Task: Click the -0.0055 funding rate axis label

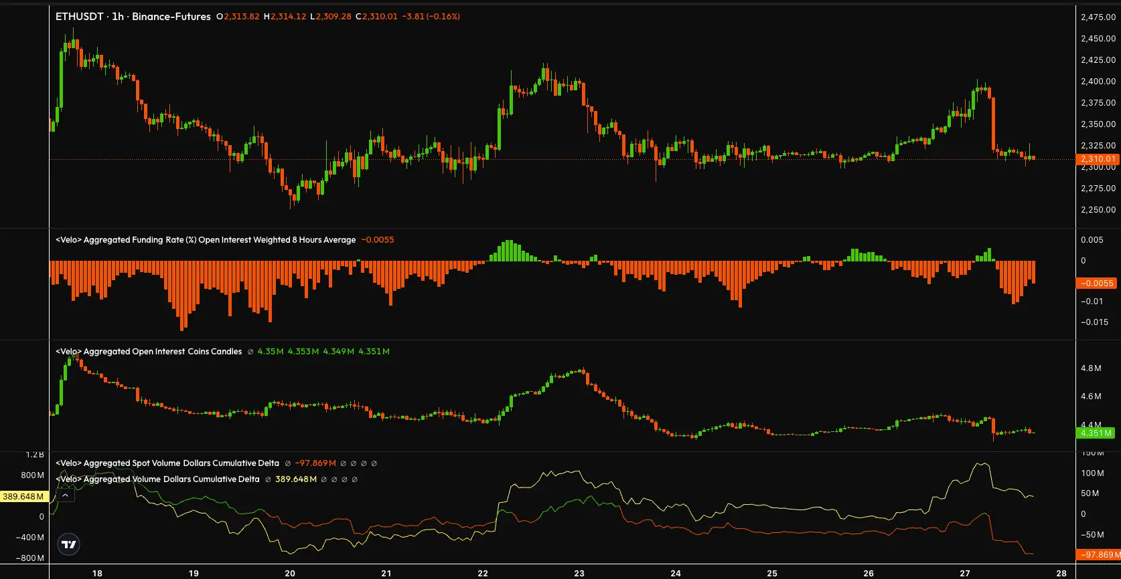Action: [1097, 283]
